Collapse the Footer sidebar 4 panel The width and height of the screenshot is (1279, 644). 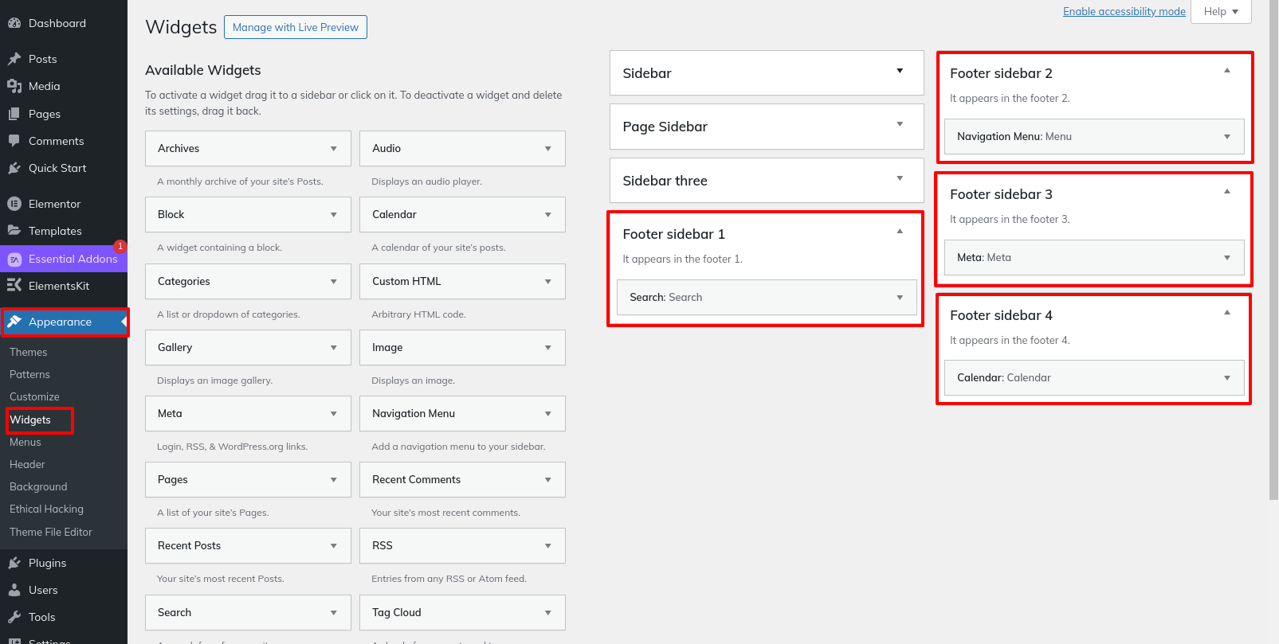(x=1227, y=313)
